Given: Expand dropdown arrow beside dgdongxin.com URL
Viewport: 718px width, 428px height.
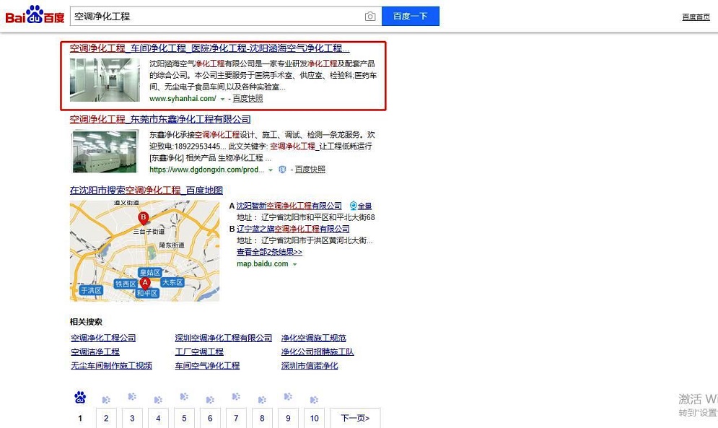Looking at the screenshot, I should (271, 170).
